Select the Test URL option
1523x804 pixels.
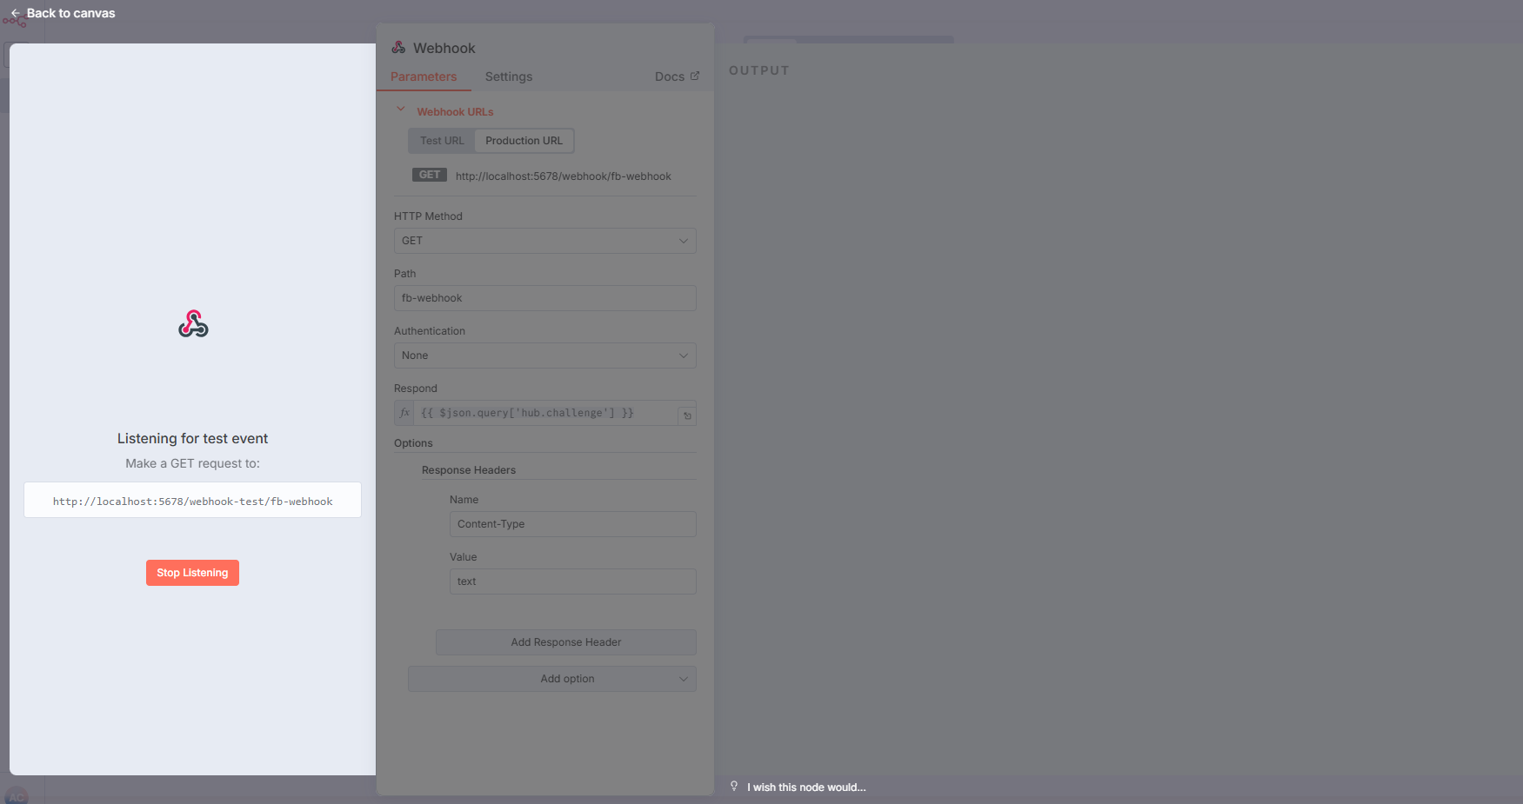click(x=441, y=140)
